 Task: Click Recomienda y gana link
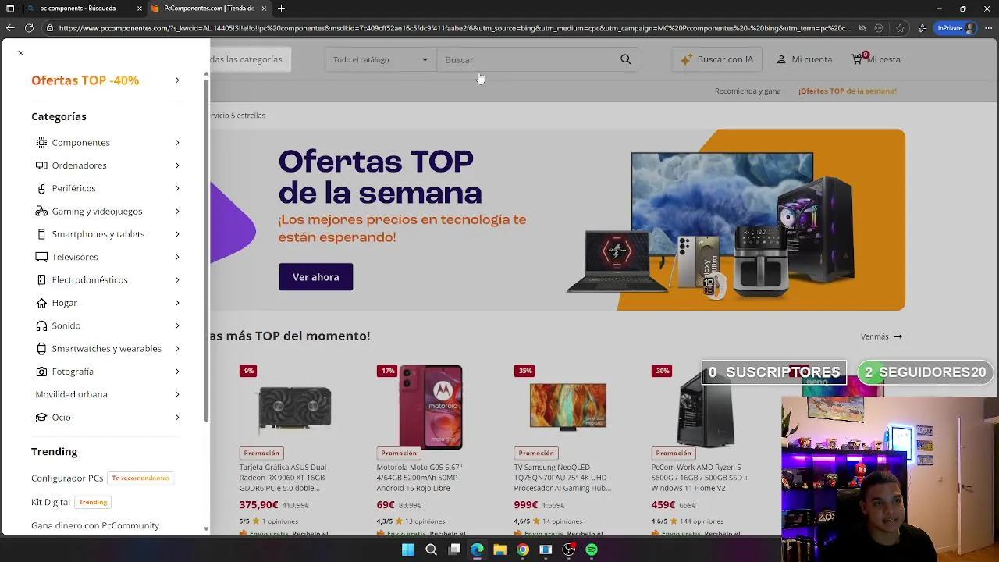tap(748, 91)
